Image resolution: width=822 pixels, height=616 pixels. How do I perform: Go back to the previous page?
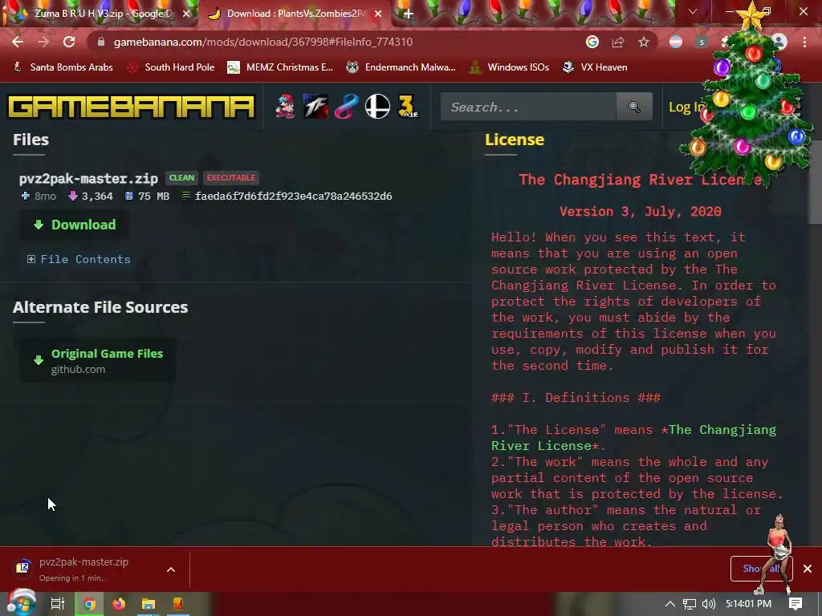tap(18, 42)
